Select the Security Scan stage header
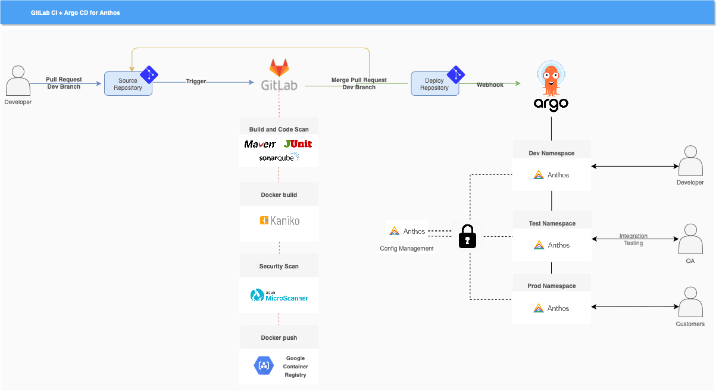Image resolution: width=716 pixels, height=391 pixels. click(279, 265)
